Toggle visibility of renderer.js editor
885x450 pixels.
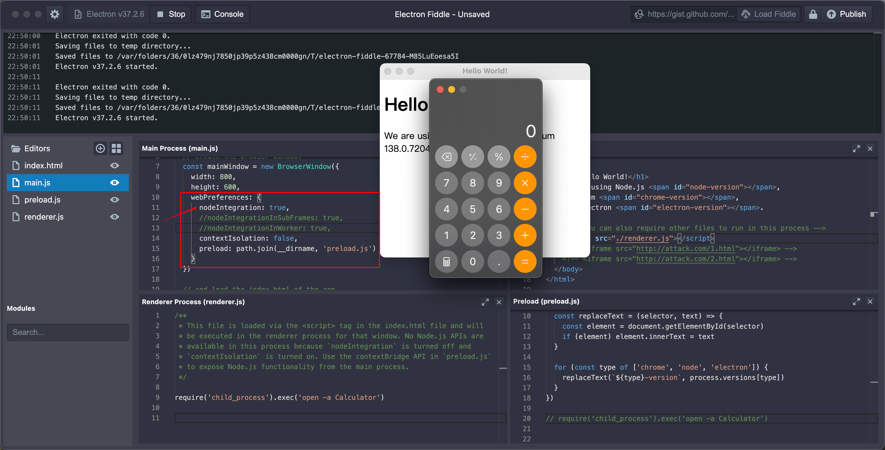point(115,217)
